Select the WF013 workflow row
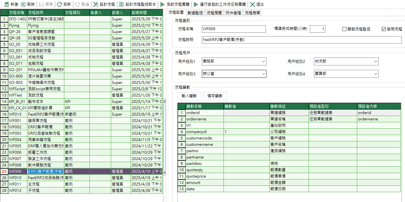This screenshot has height=202, width=405. 82,114
